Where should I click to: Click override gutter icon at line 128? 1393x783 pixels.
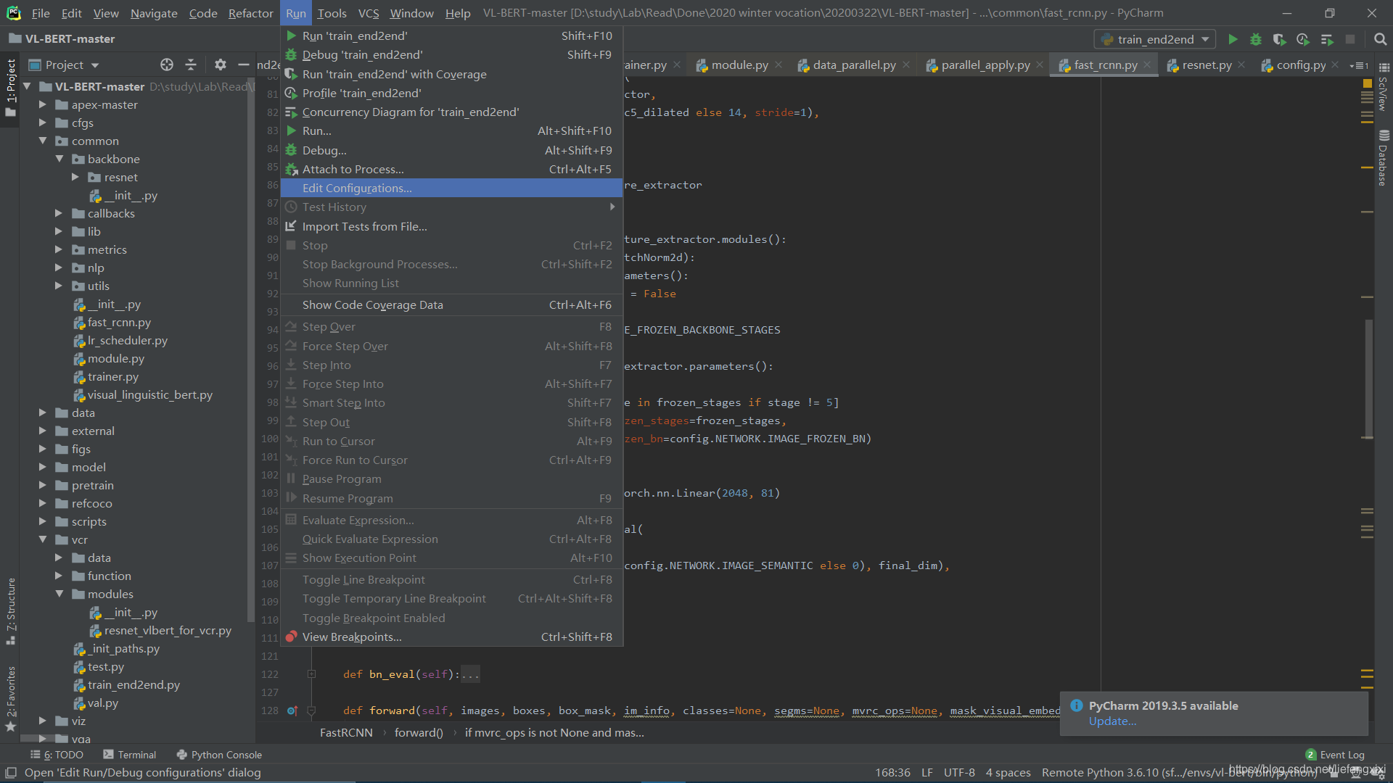[292, 710]
